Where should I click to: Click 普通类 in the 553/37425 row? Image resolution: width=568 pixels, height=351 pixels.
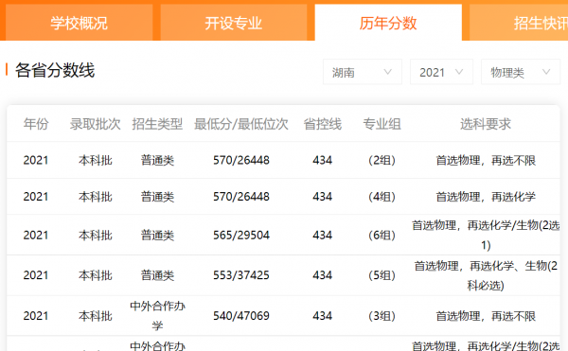[x=157, y=275]
